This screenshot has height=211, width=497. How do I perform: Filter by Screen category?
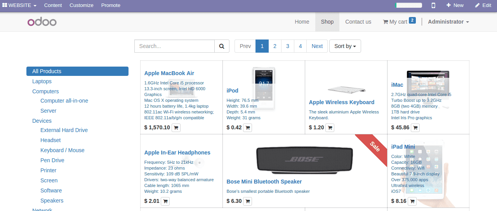click(49, 180)
